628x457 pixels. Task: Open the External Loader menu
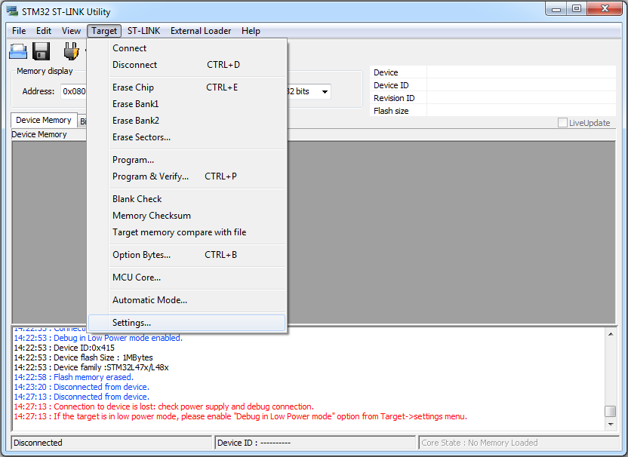pos(201,31)
